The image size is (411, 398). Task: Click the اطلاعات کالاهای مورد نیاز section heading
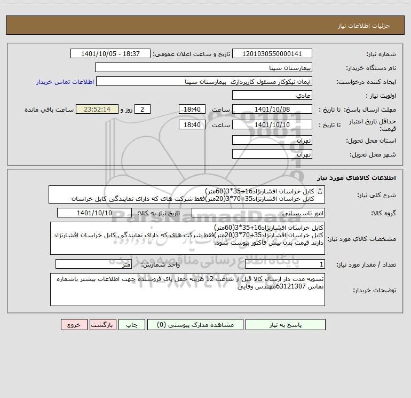pos(357,178)
